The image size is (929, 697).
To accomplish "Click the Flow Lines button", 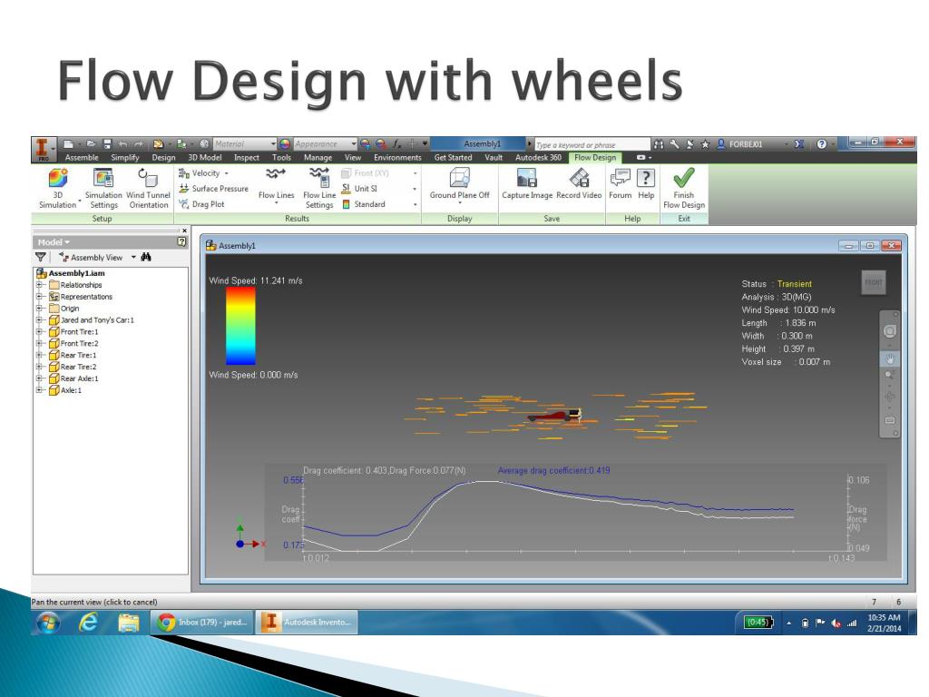I will (276, 185).
